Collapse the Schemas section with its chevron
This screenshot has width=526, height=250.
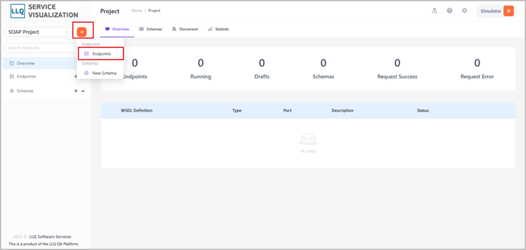tap(83, 91)
